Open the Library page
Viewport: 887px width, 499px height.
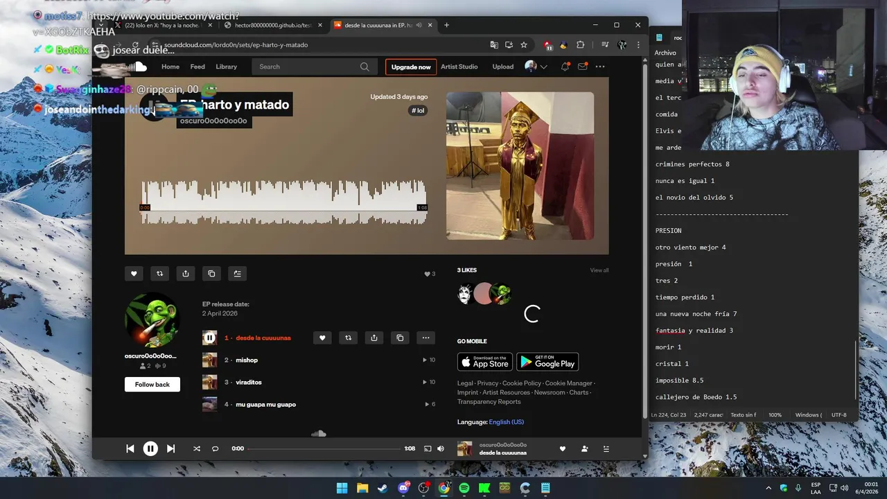point(226,67)
